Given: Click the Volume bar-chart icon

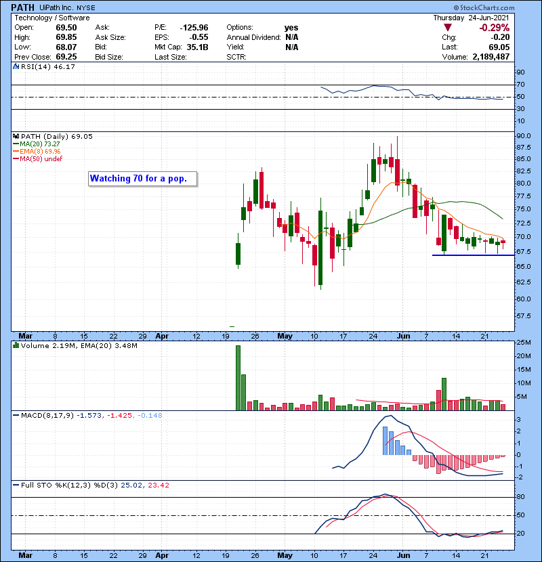Looking at the screenshot, I should (x=16, y=345).
